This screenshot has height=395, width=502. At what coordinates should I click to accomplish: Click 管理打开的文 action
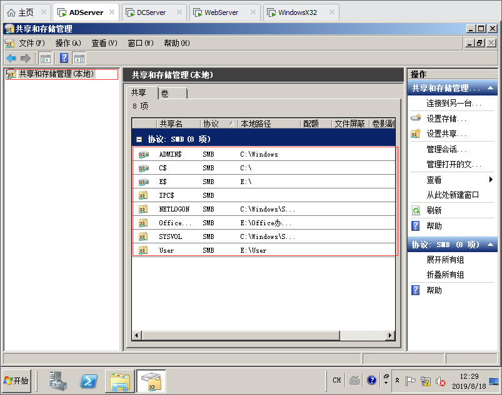454,164
